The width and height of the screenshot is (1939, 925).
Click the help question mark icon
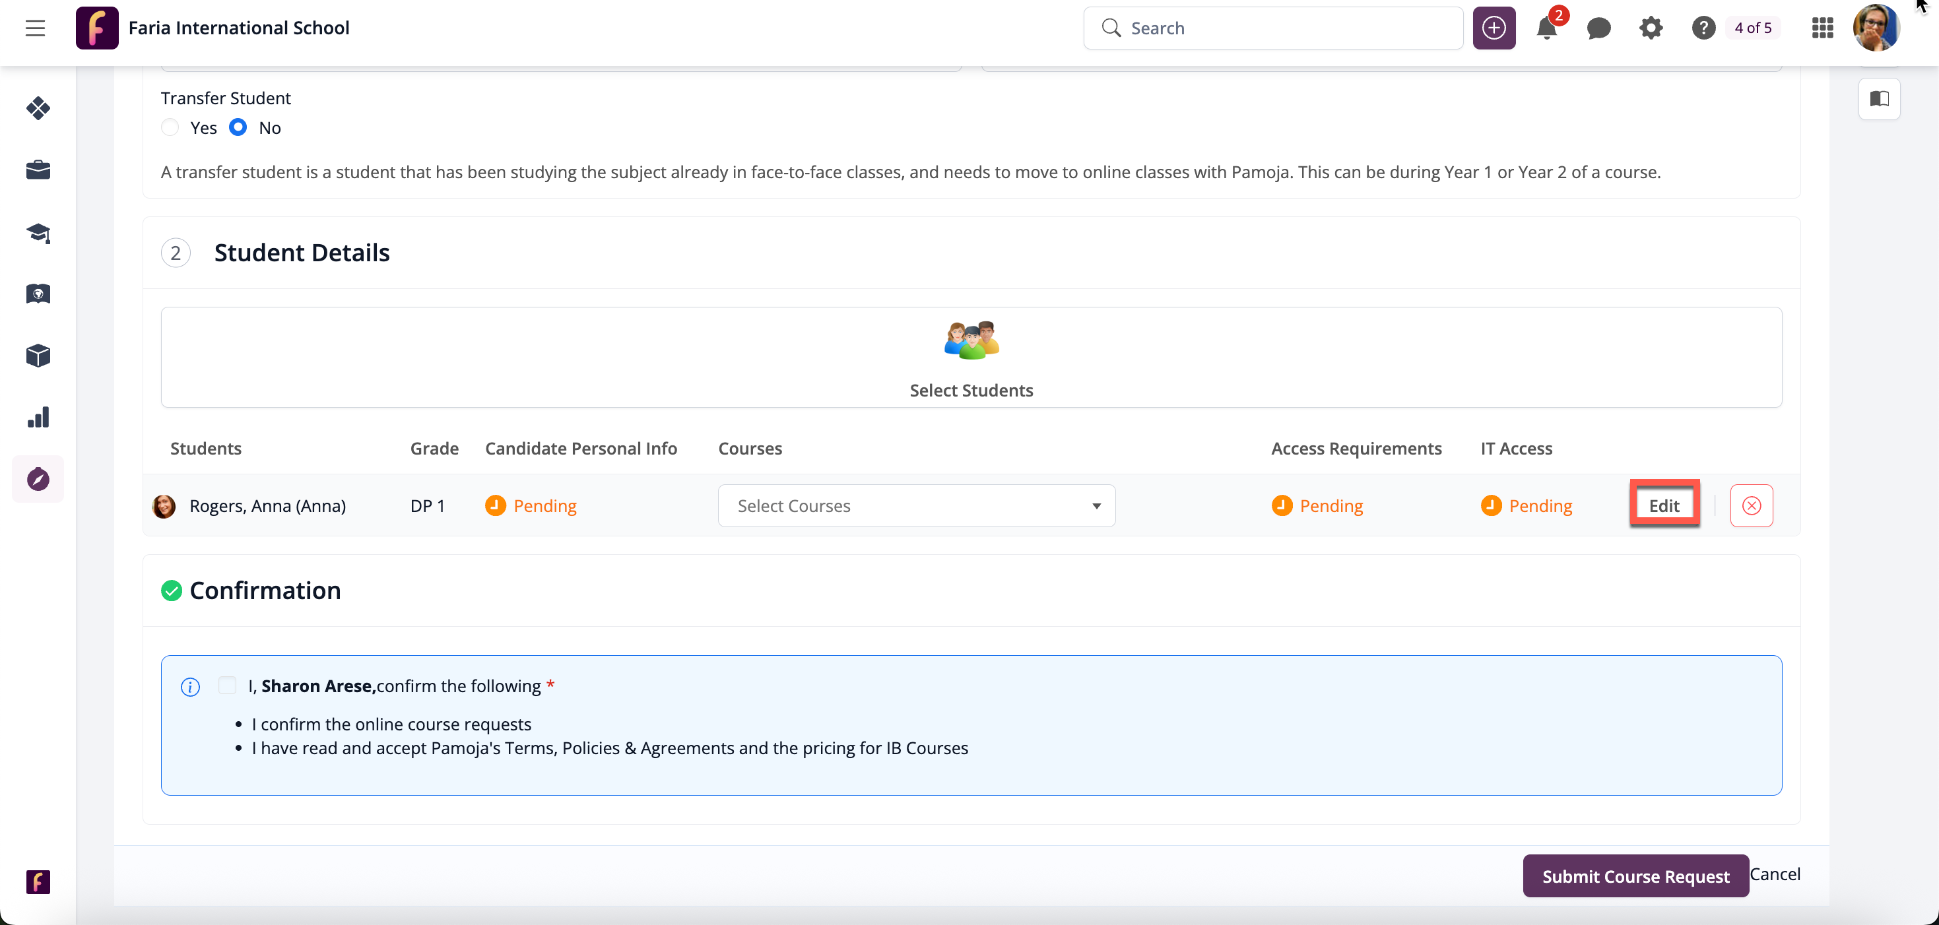tap(1703, 28)
